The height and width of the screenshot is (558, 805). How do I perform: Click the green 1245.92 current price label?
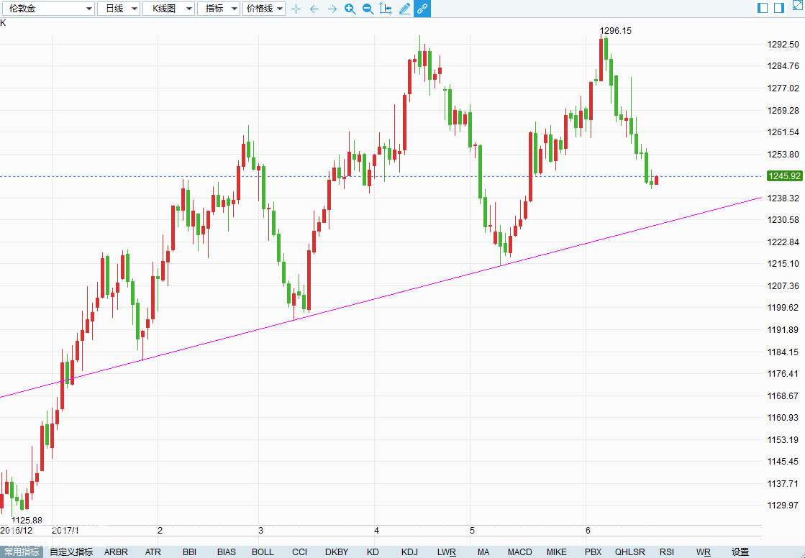pyautogui.click(x=784, y=176)
